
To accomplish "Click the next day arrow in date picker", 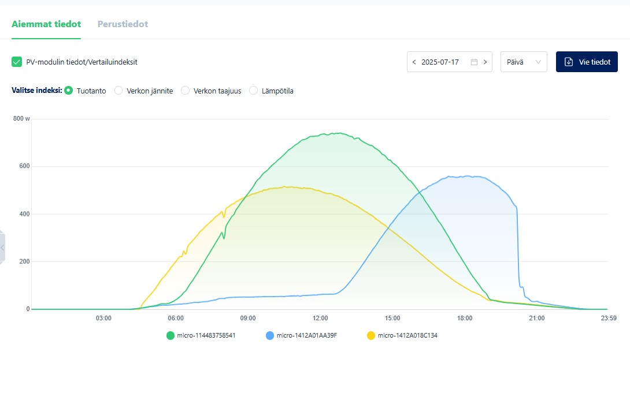I will click(x=485, y=62).
